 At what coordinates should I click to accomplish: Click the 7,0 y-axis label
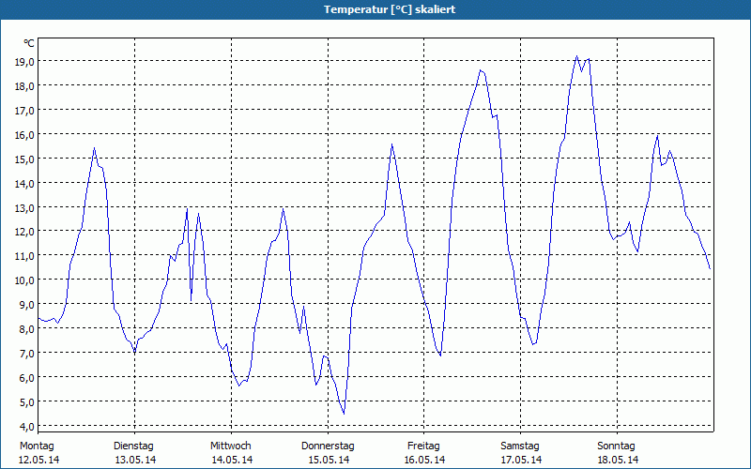(x=26, y=354)
